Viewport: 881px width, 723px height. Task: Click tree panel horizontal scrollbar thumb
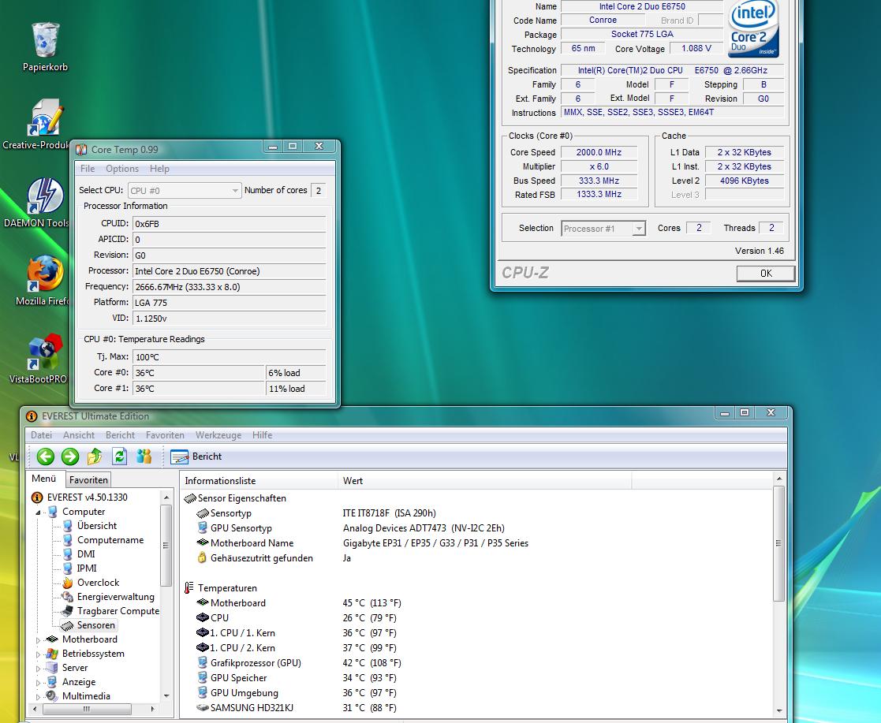[x=87, y=709]
